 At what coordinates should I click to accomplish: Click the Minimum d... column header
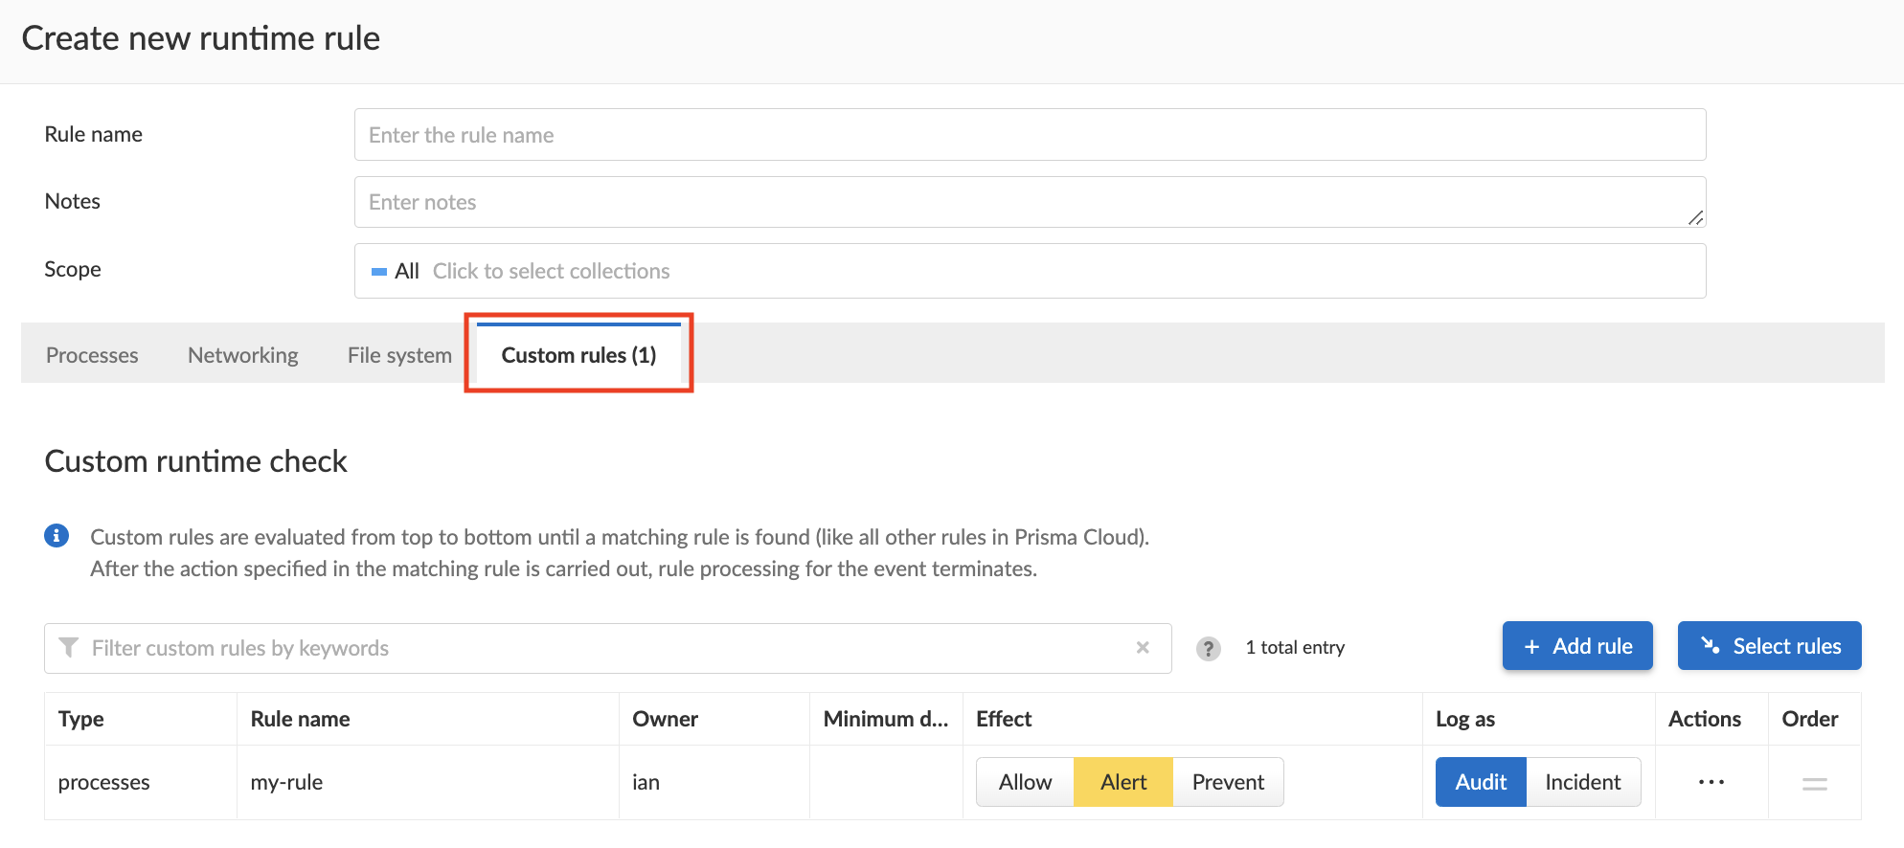click(x=886, y=719)
